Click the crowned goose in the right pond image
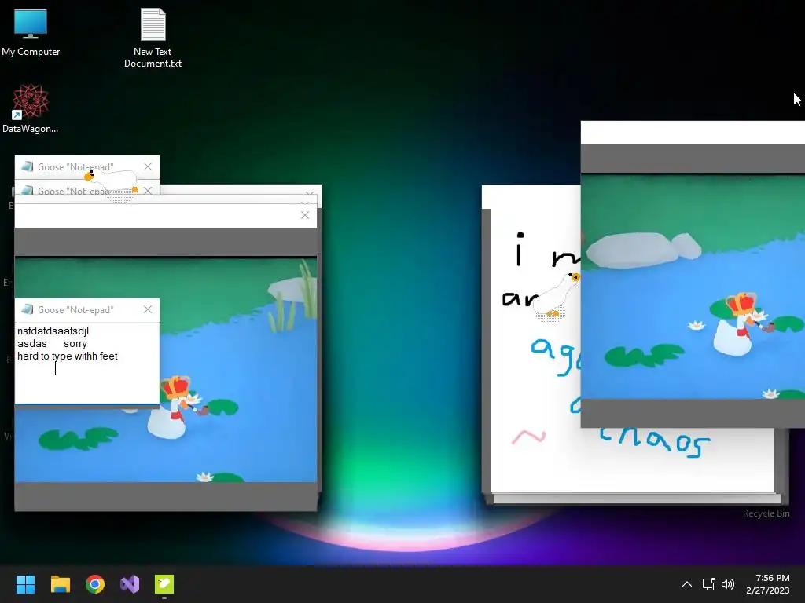This screenshot has width=805, height=603. (x=737, y=324)
